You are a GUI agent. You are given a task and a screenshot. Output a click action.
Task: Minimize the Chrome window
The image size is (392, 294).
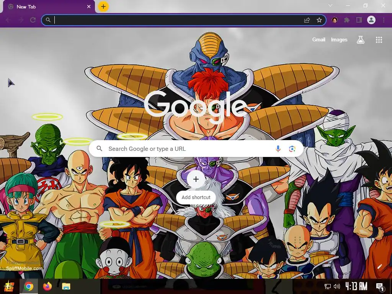pyautogui.click(x=348, y=5)
